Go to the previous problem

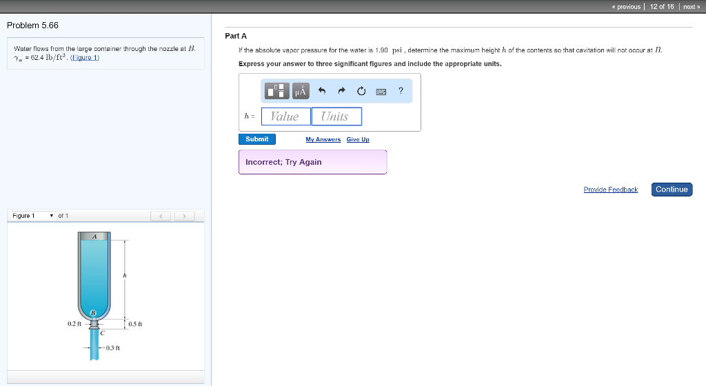pos(626,6)
